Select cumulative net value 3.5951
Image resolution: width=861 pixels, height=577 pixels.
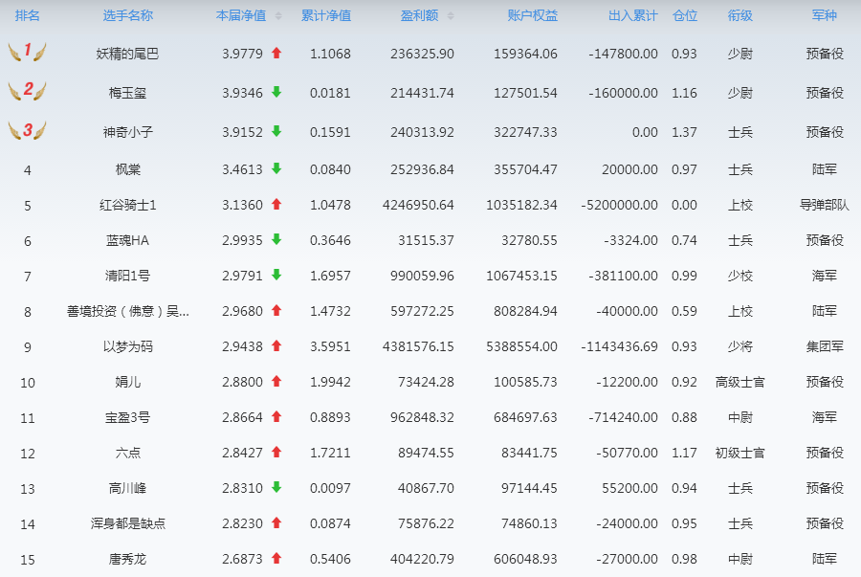pyautogui.click(x=330, y=347)
